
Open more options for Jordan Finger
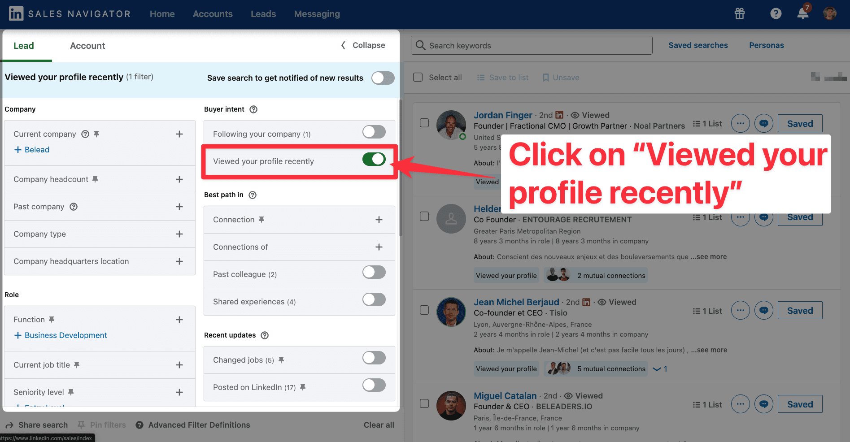point(741,123)
